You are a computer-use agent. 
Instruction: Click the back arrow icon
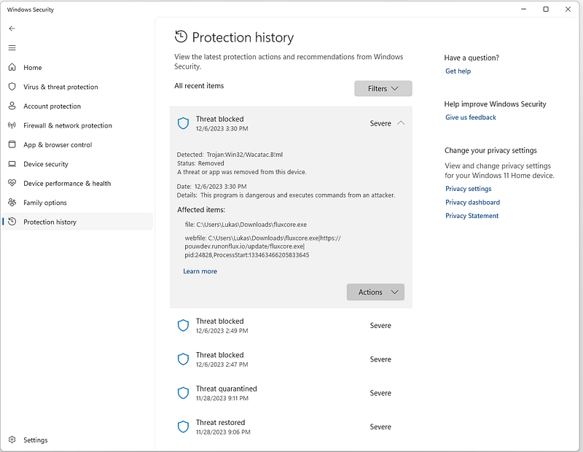(x=12, y=28)
